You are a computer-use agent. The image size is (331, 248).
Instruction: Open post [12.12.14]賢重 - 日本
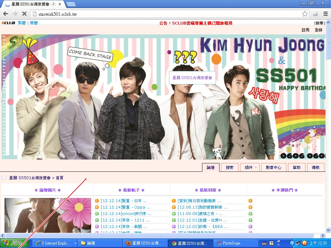pyautogui.click(x=124, y=201)
